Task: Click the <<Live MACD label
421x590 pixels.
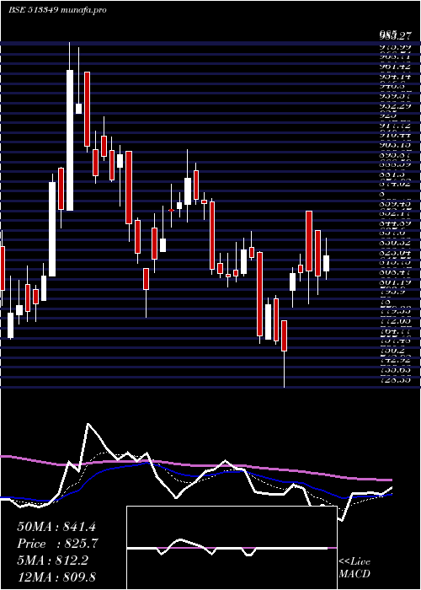Action: [x=354, y=568]
